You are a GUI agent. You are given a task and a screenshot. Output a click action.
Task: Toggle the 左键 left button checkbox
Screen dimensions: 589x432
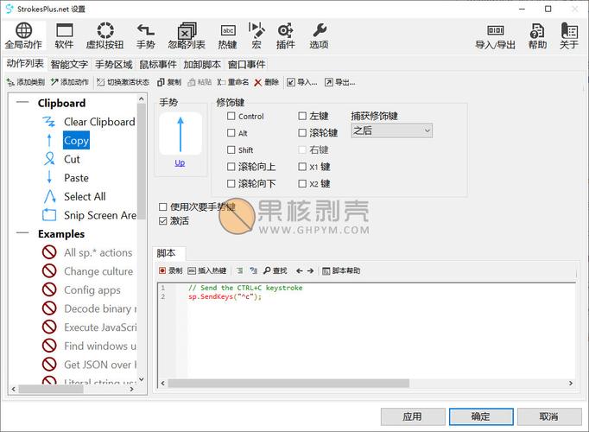[x=302, y=116]
